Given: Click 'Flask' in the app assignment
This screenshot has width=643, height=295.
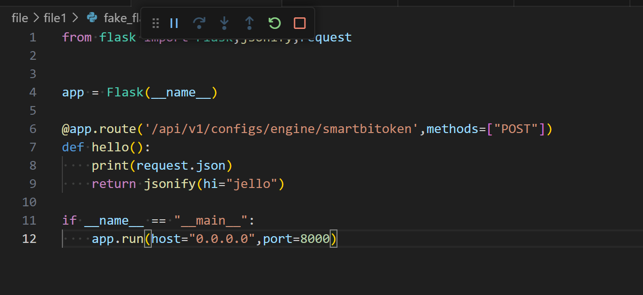Looking at the screenshot, I should point(125,92).
